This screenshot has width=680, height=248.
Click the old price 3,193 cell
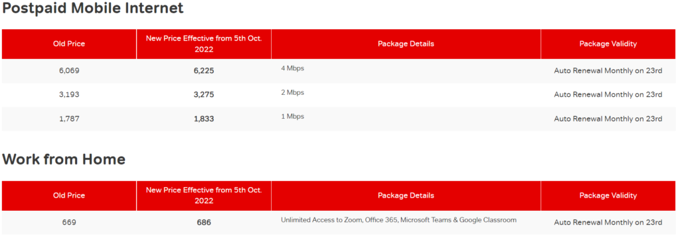(x=69, y=94)
